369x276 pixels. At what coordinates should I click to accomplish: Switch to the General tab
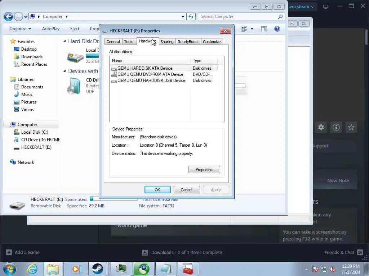(x=113, y=42)
